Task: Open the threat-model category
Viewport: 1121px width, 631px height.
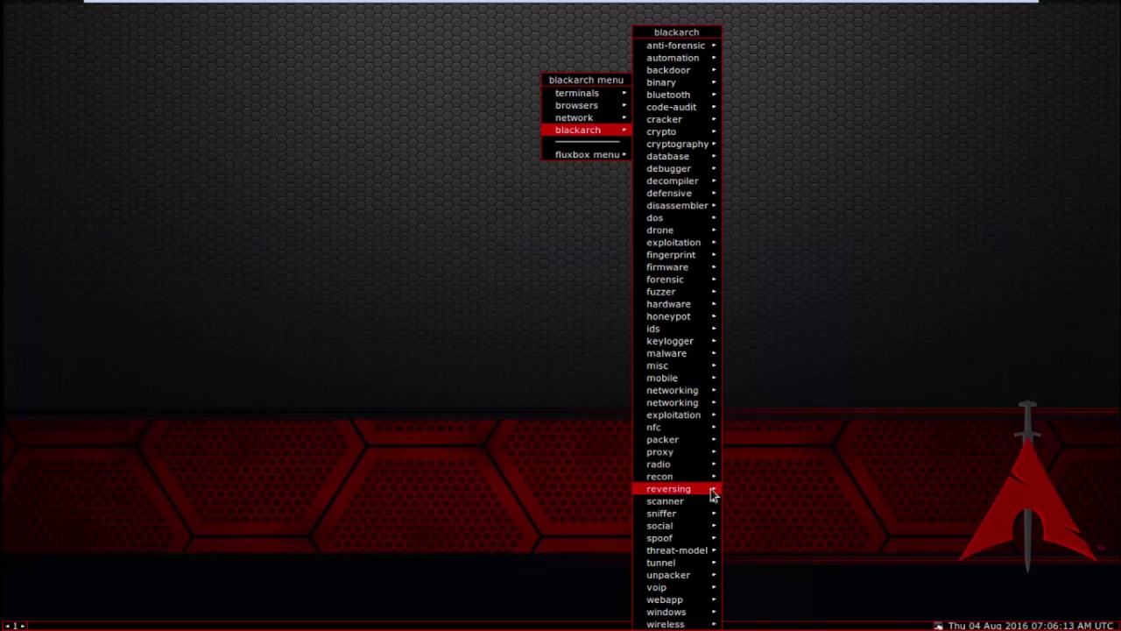Action: [x=677, y=550]
